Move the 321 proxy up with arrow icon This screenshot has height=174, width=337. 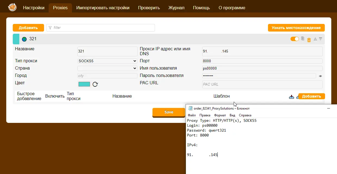pyautogui.click(x=315, y=39)
